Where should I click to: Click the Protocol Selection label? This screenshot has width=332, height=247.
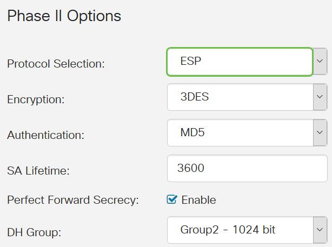[x=56, y=64]
